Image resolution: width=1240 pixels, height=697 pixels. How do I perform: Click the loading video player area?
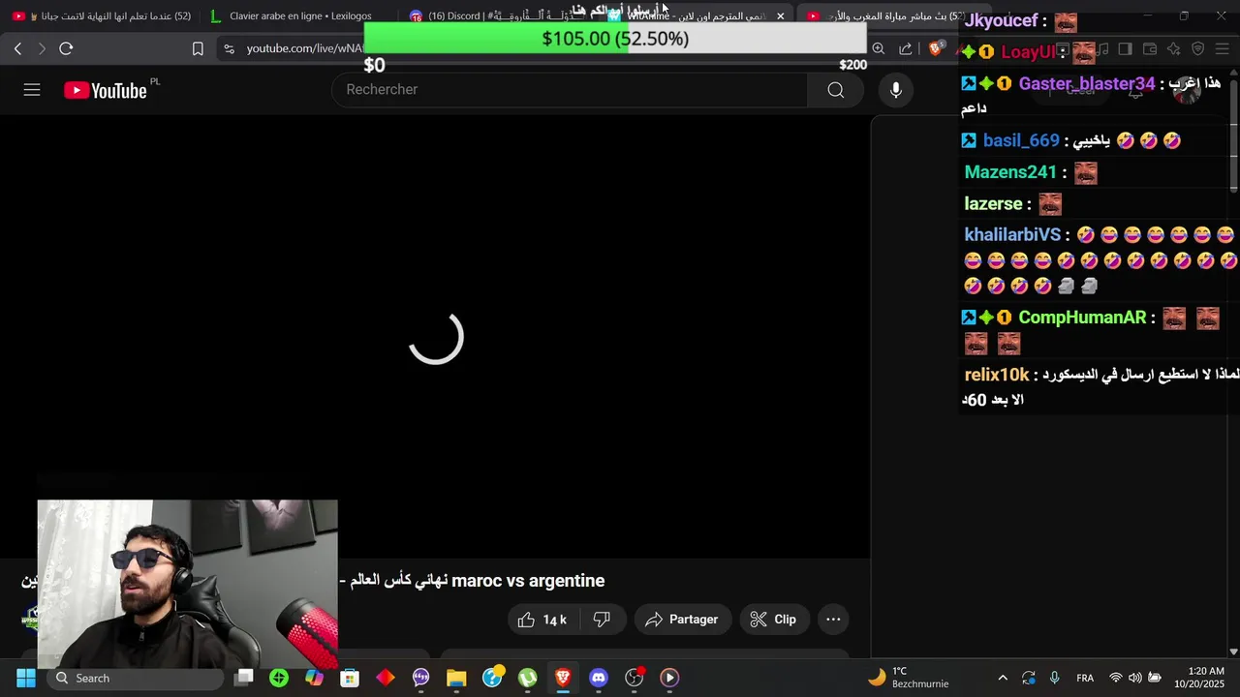435,337
